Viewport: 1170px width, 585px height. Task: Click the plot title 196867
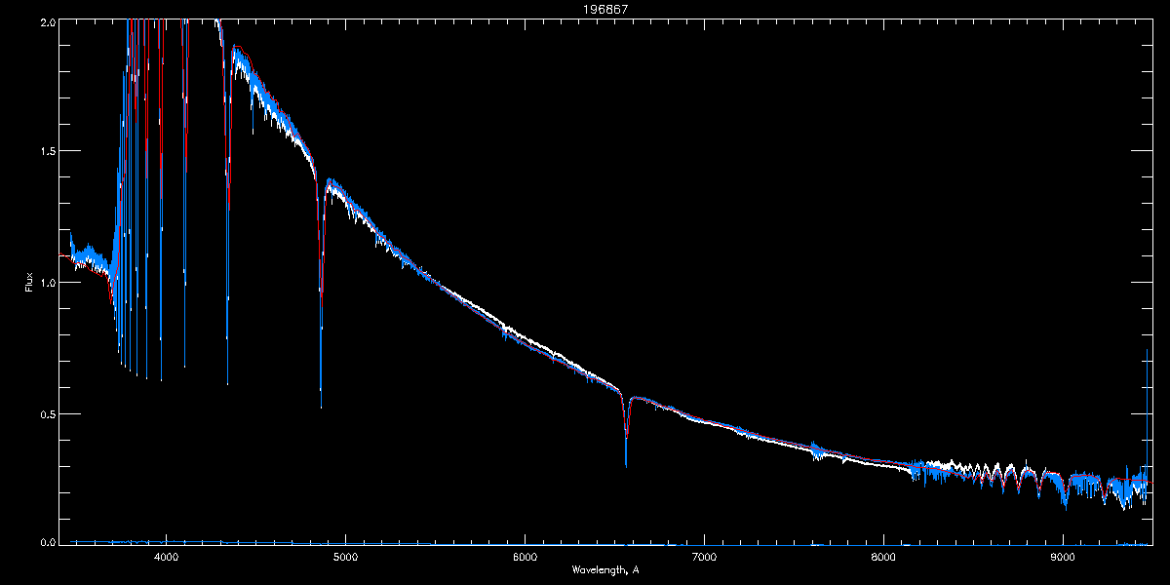[605, 9]
